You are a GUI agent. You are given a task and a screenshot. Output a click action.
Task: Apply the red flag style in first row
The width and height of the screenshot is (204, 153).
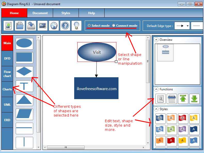(x=183, y=119)
